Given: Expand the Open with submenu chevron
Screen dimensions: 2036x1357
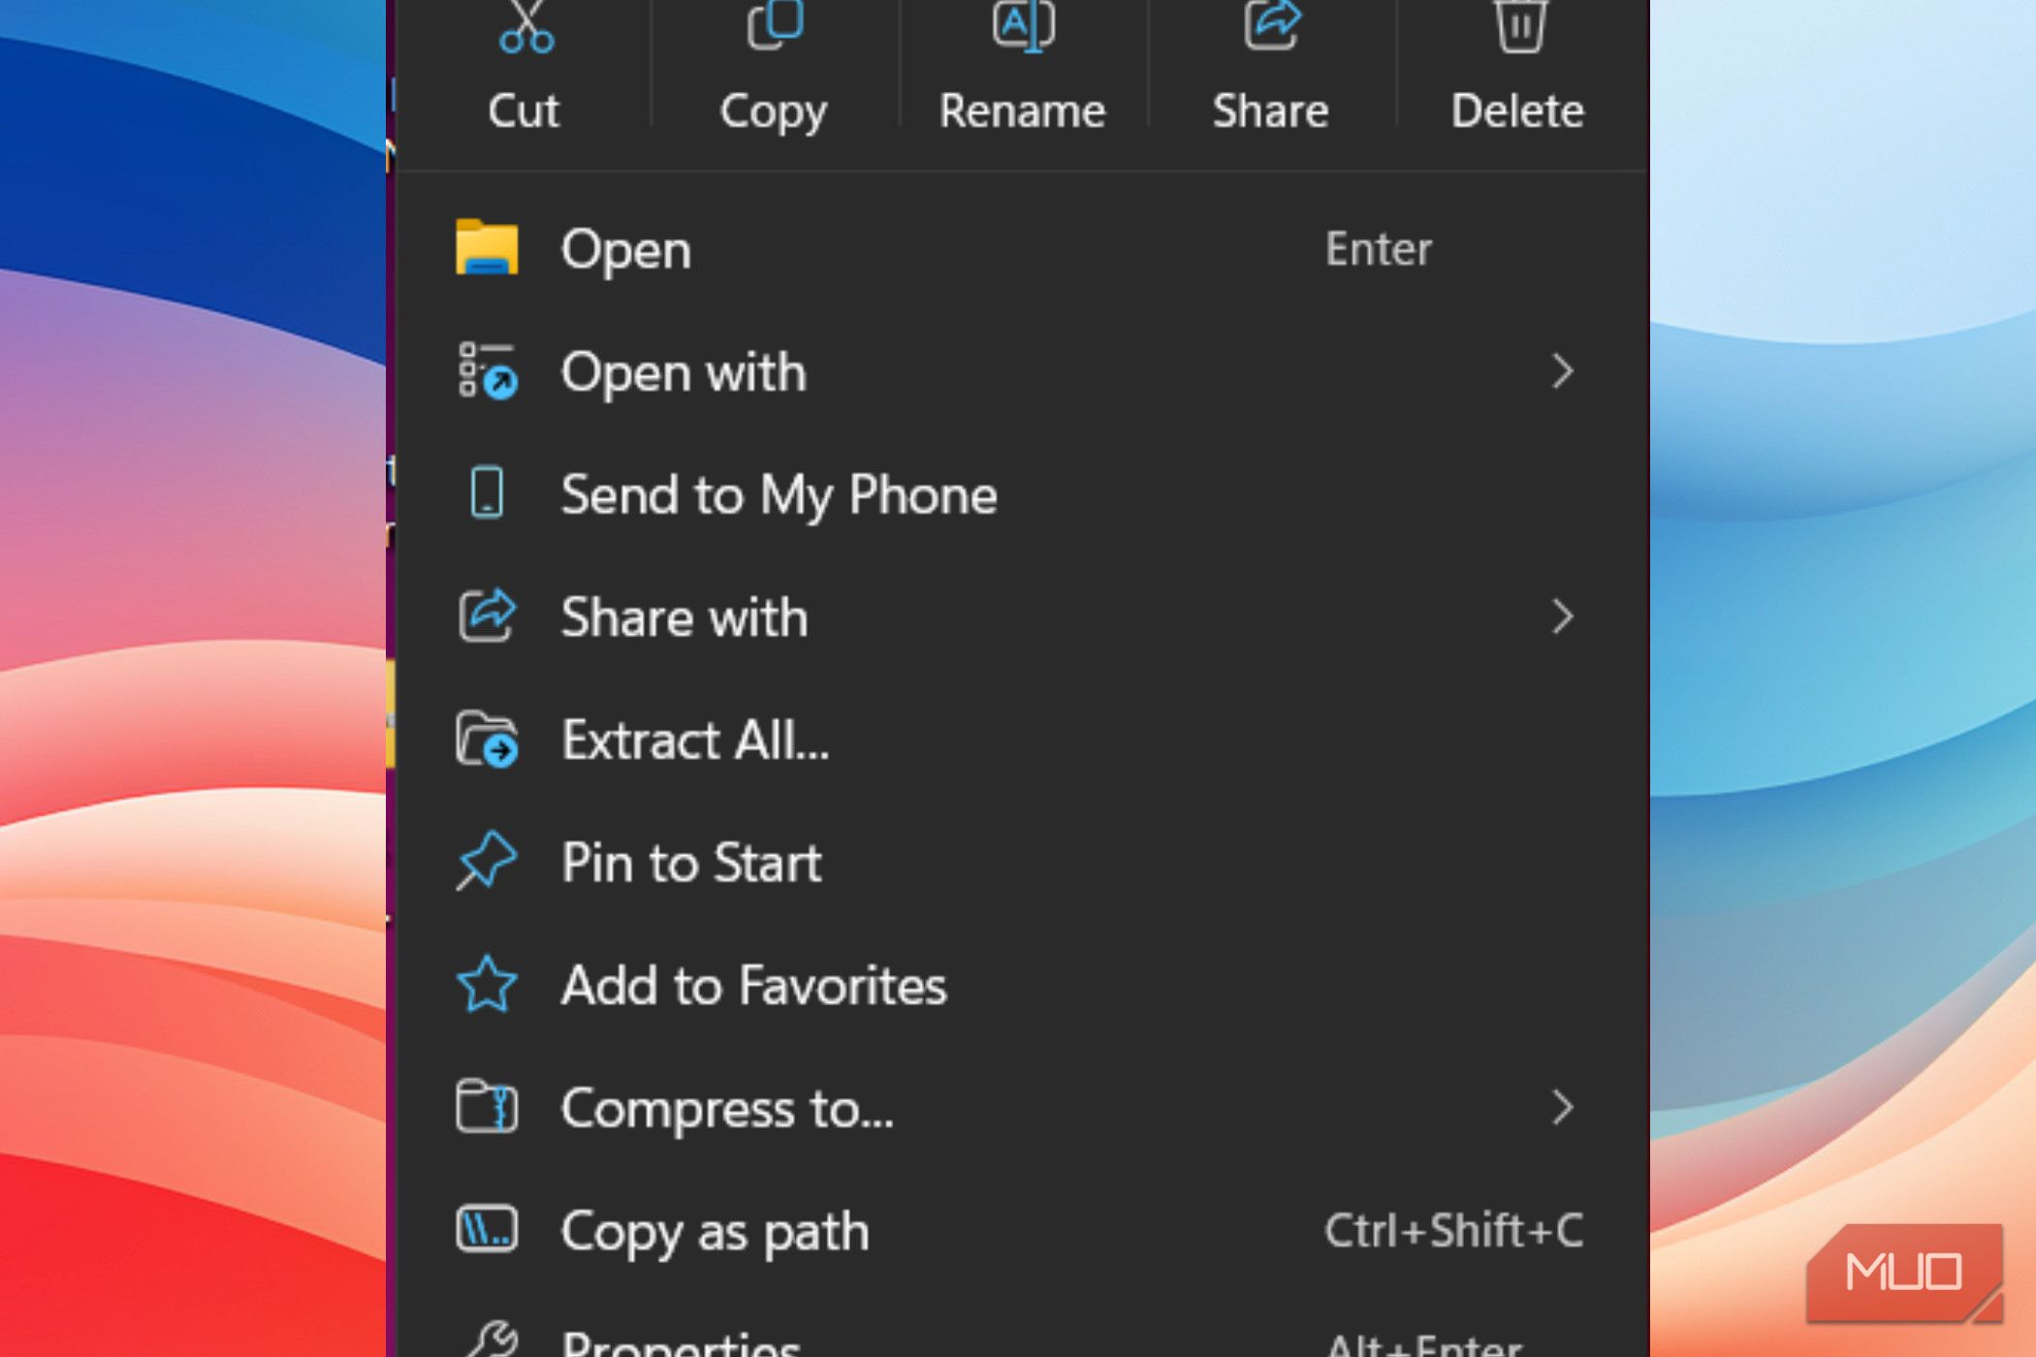Looking at the screenshot, I should pyautogui.click(x=1562, y=371).
